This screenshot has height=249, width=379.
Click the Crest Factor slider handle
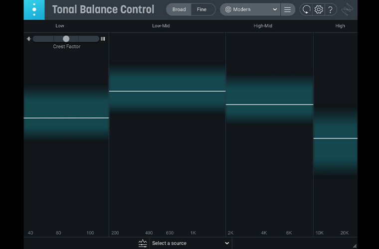(66, 39)
